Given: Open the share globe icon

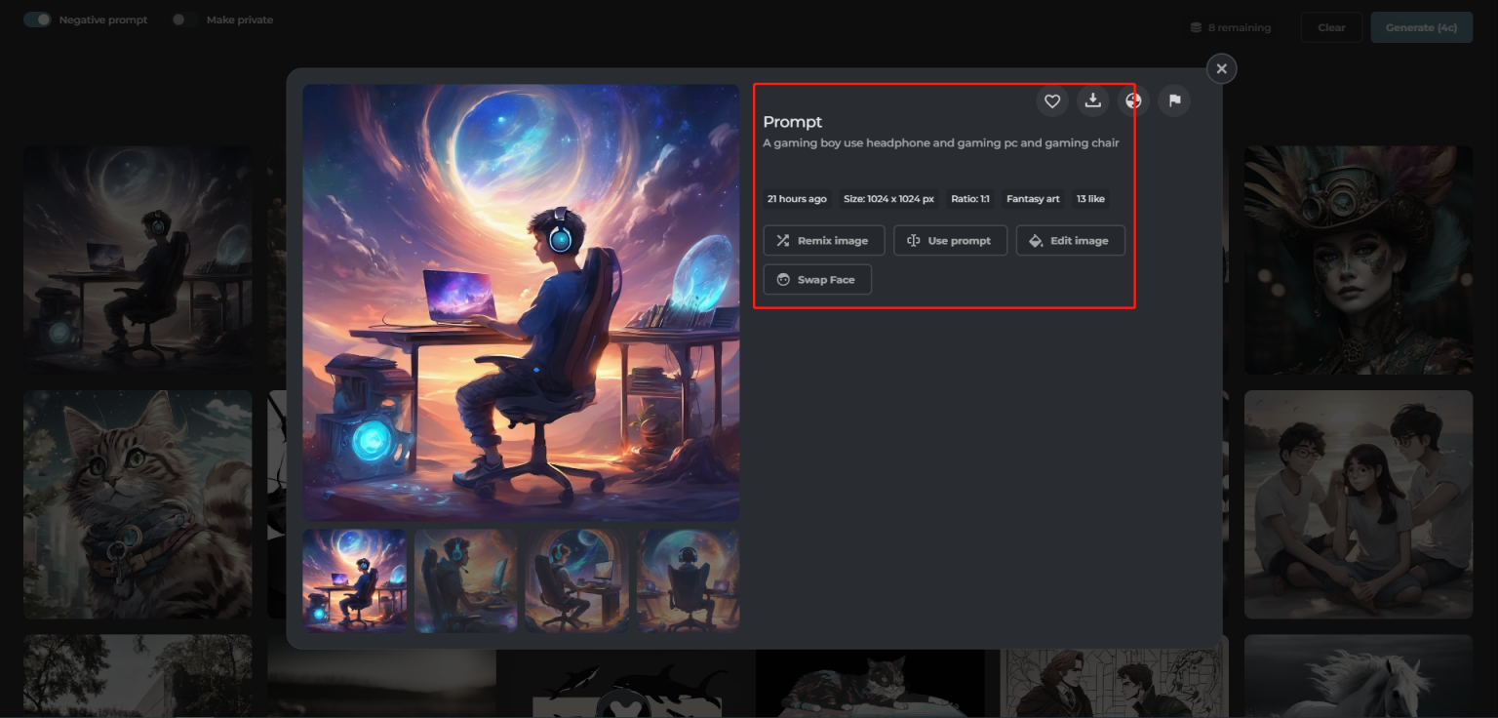Looking at the screenshot, I should (x=1133, y=100).
